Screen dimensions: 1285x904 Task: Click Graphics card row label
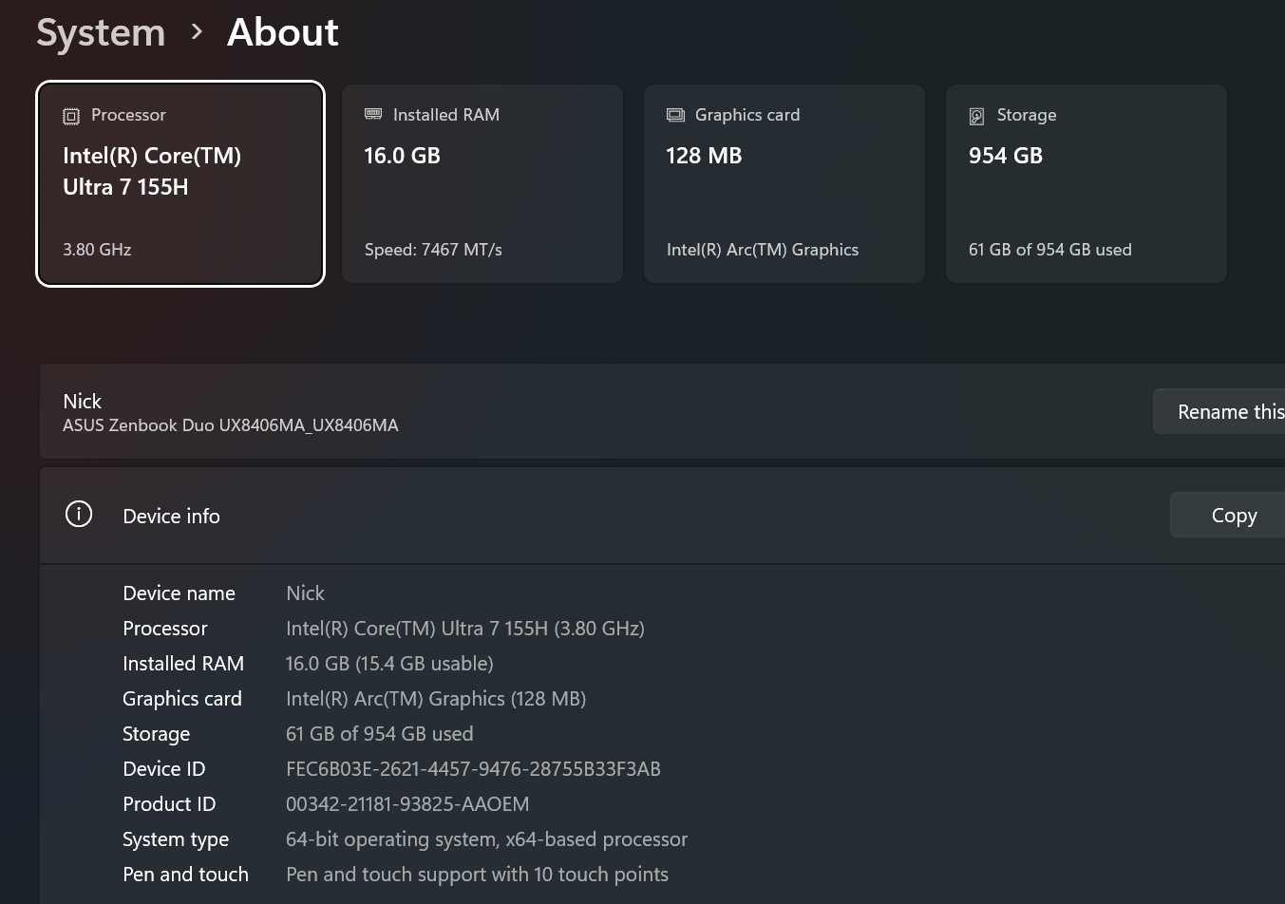click(182, 699)
